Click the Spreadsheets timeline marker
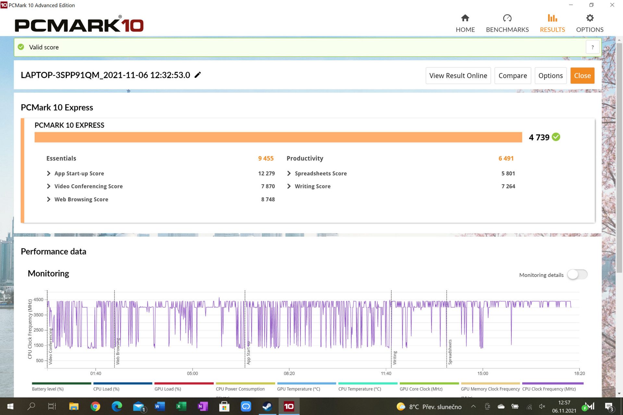The width and height of the screenshot is (623, 415). pyautogui.click(x=450, y=352)
